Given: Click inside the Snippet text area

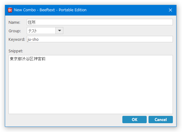Looking at the screenshot, I should (x=90, y=85).
